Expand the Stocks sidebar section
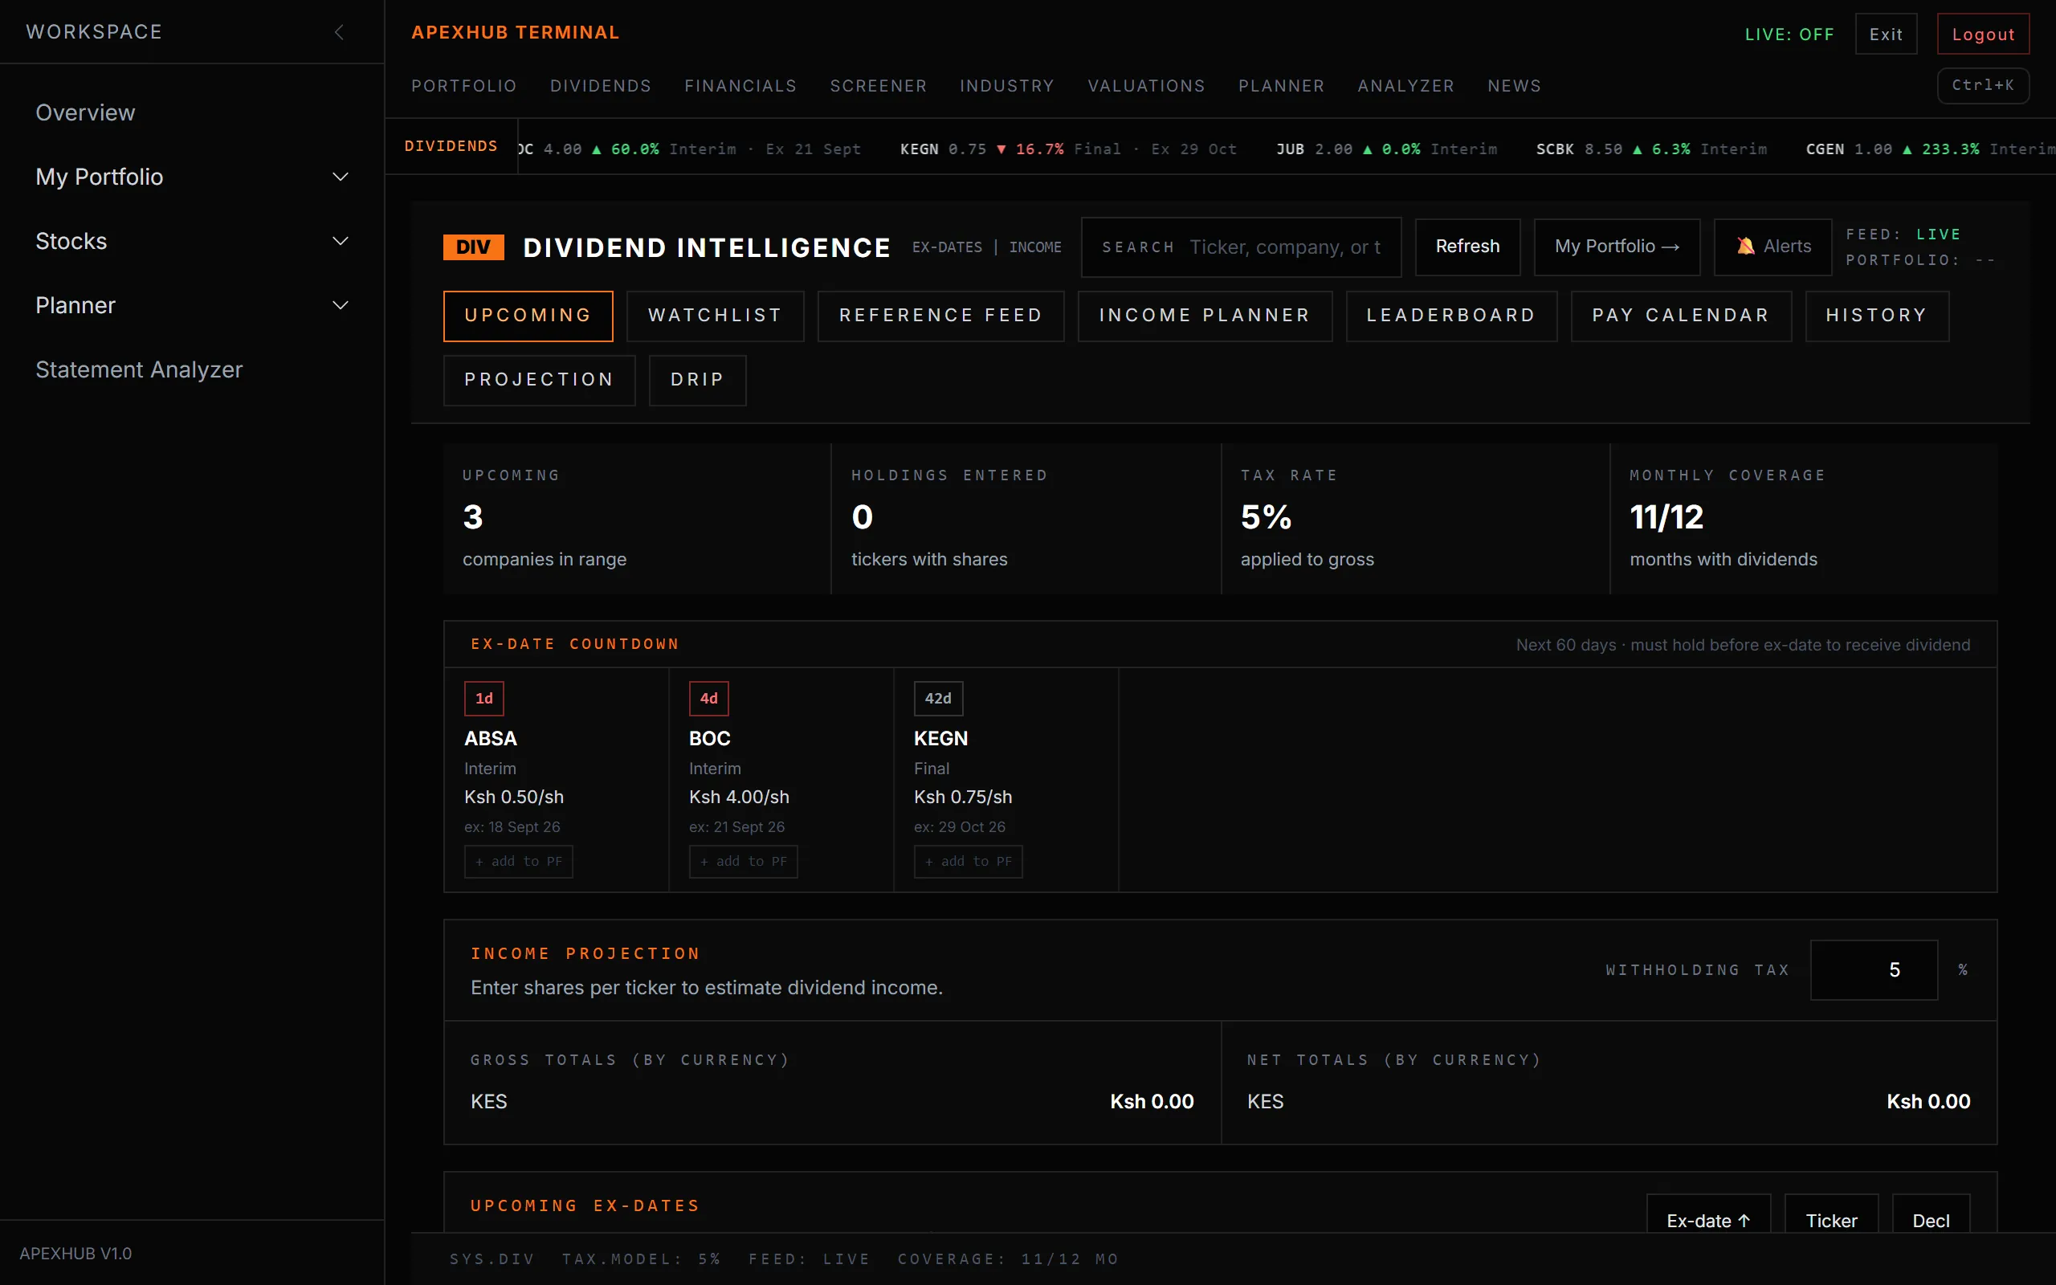2056x1285 pixels. pyautogui.click(x=192, y=242)
